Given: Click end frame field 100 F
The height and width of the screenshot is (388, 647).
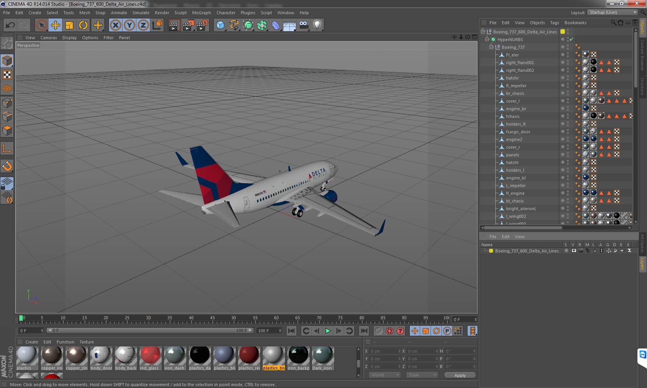Looking at the screenshot, I should [269, 330].
